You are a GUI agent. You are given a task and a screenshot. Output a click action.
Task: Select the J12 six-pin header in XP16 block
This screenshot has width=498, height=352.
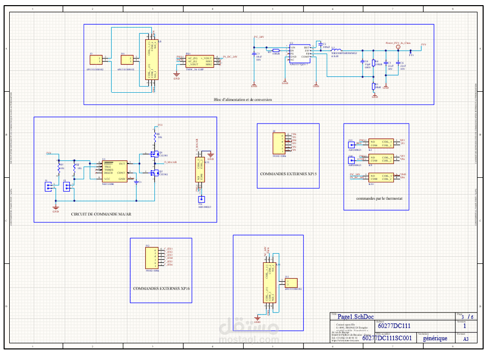152,258
